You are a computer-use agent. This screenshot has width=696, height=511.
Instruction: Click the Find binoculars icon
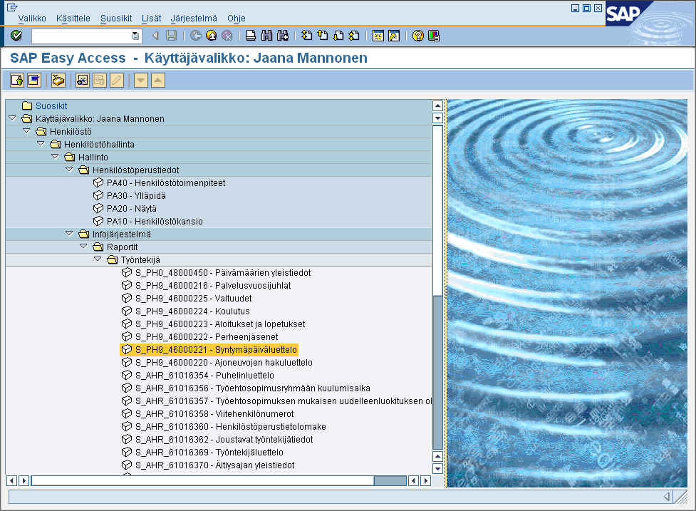coord(266,36)
